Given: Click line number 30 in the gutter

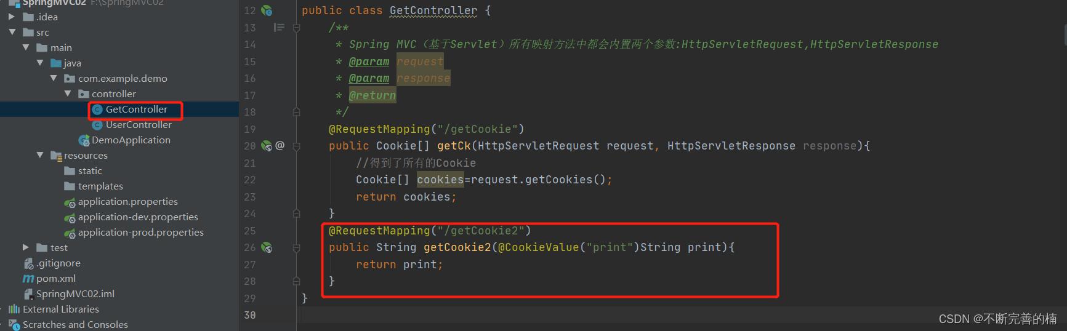Looking at the screenshot, I should (x=250, y=315).
